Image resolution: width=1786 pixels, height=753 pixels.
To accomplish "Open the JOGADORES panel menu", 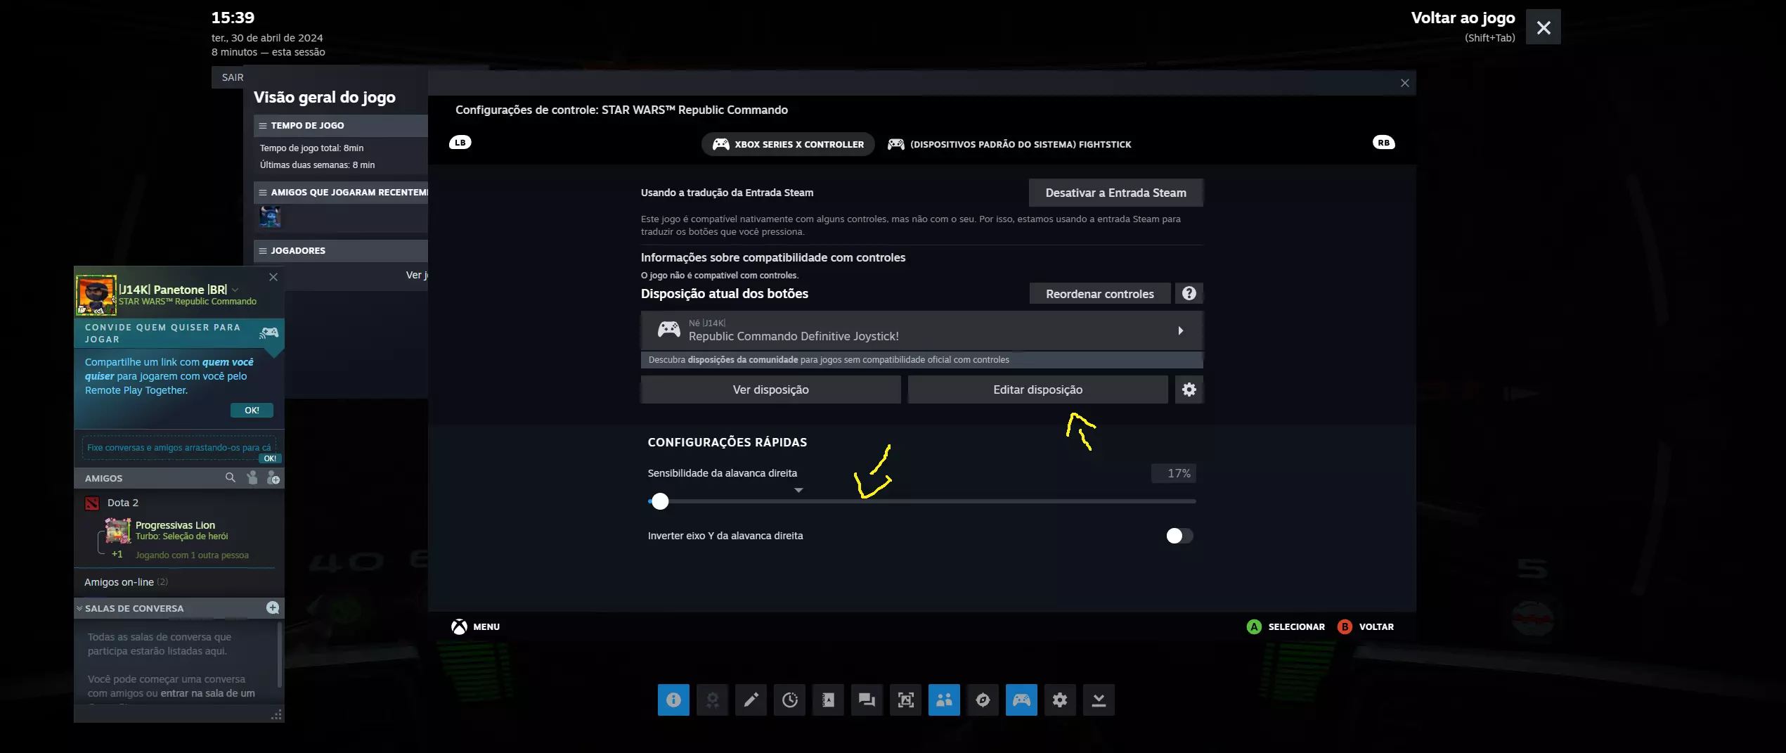I will (263, 250).
